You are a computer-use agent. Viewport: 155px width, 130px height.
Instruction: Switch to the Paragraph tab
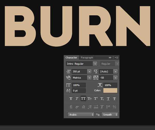click(87, 58)
